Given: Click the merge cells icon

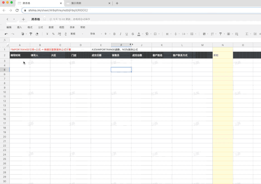Looking at the screenshot, I should 192,34.
